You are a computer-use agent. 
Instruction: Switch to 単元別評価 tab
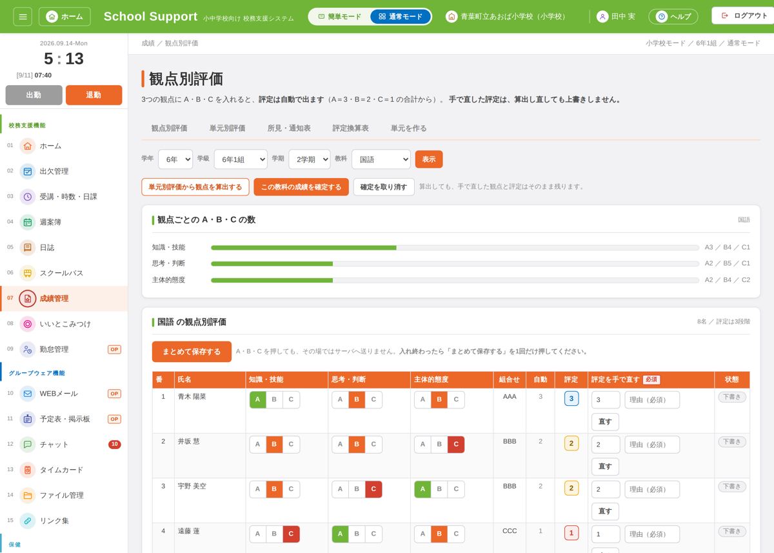[227, 128]
